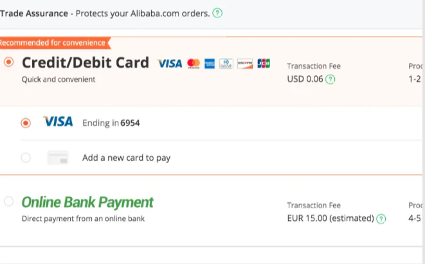Show help for EUR 15.00 estimated fee
Screen dimensions: 425x264
381,218
